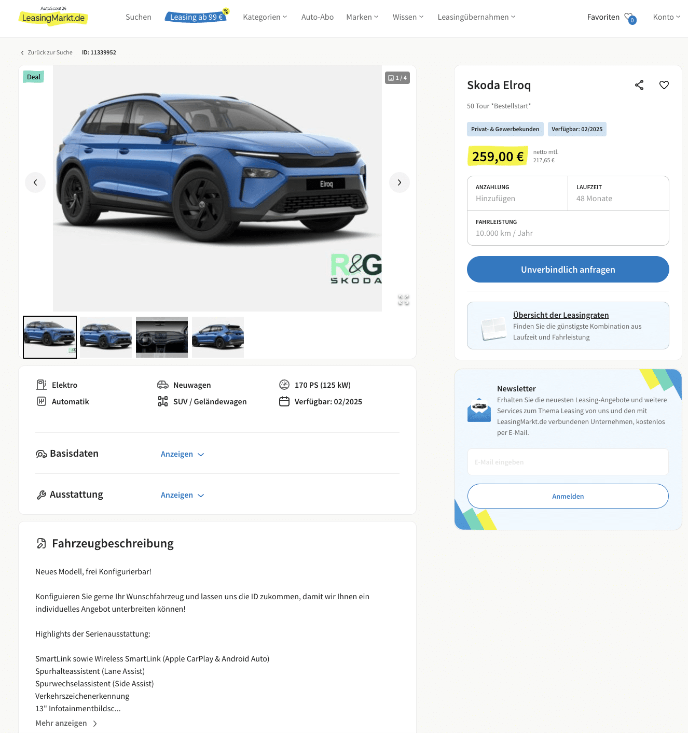Image resolution: width=688 pixels, height=733 pixels.
Task: Select the interior dashboard thumbnail
Action: tap(162, 337)
